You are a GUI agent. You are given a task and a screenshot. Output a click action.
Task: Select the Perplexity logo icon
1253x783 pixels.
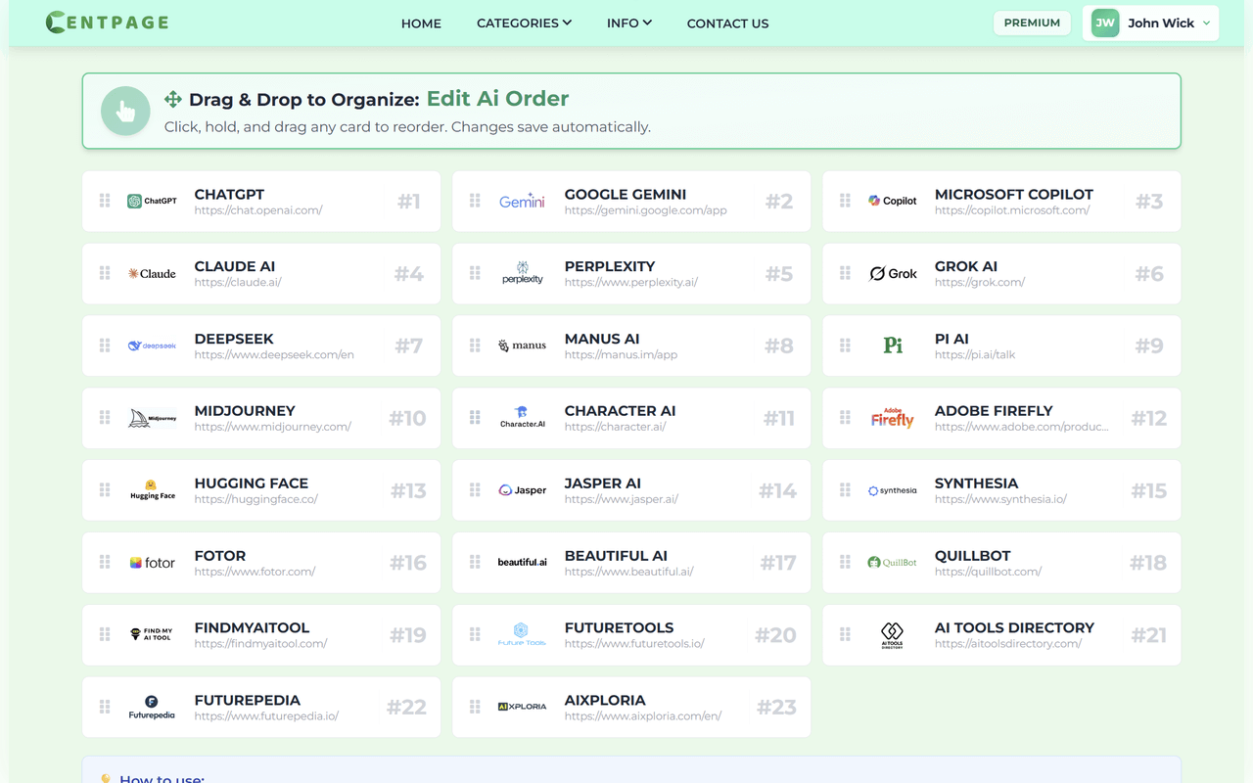(x=523, y=273)
